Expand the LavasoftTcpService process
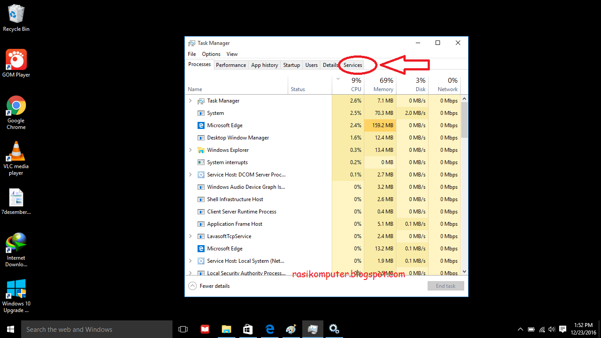This screenshot has width=601, height=338. click(191, 236)
